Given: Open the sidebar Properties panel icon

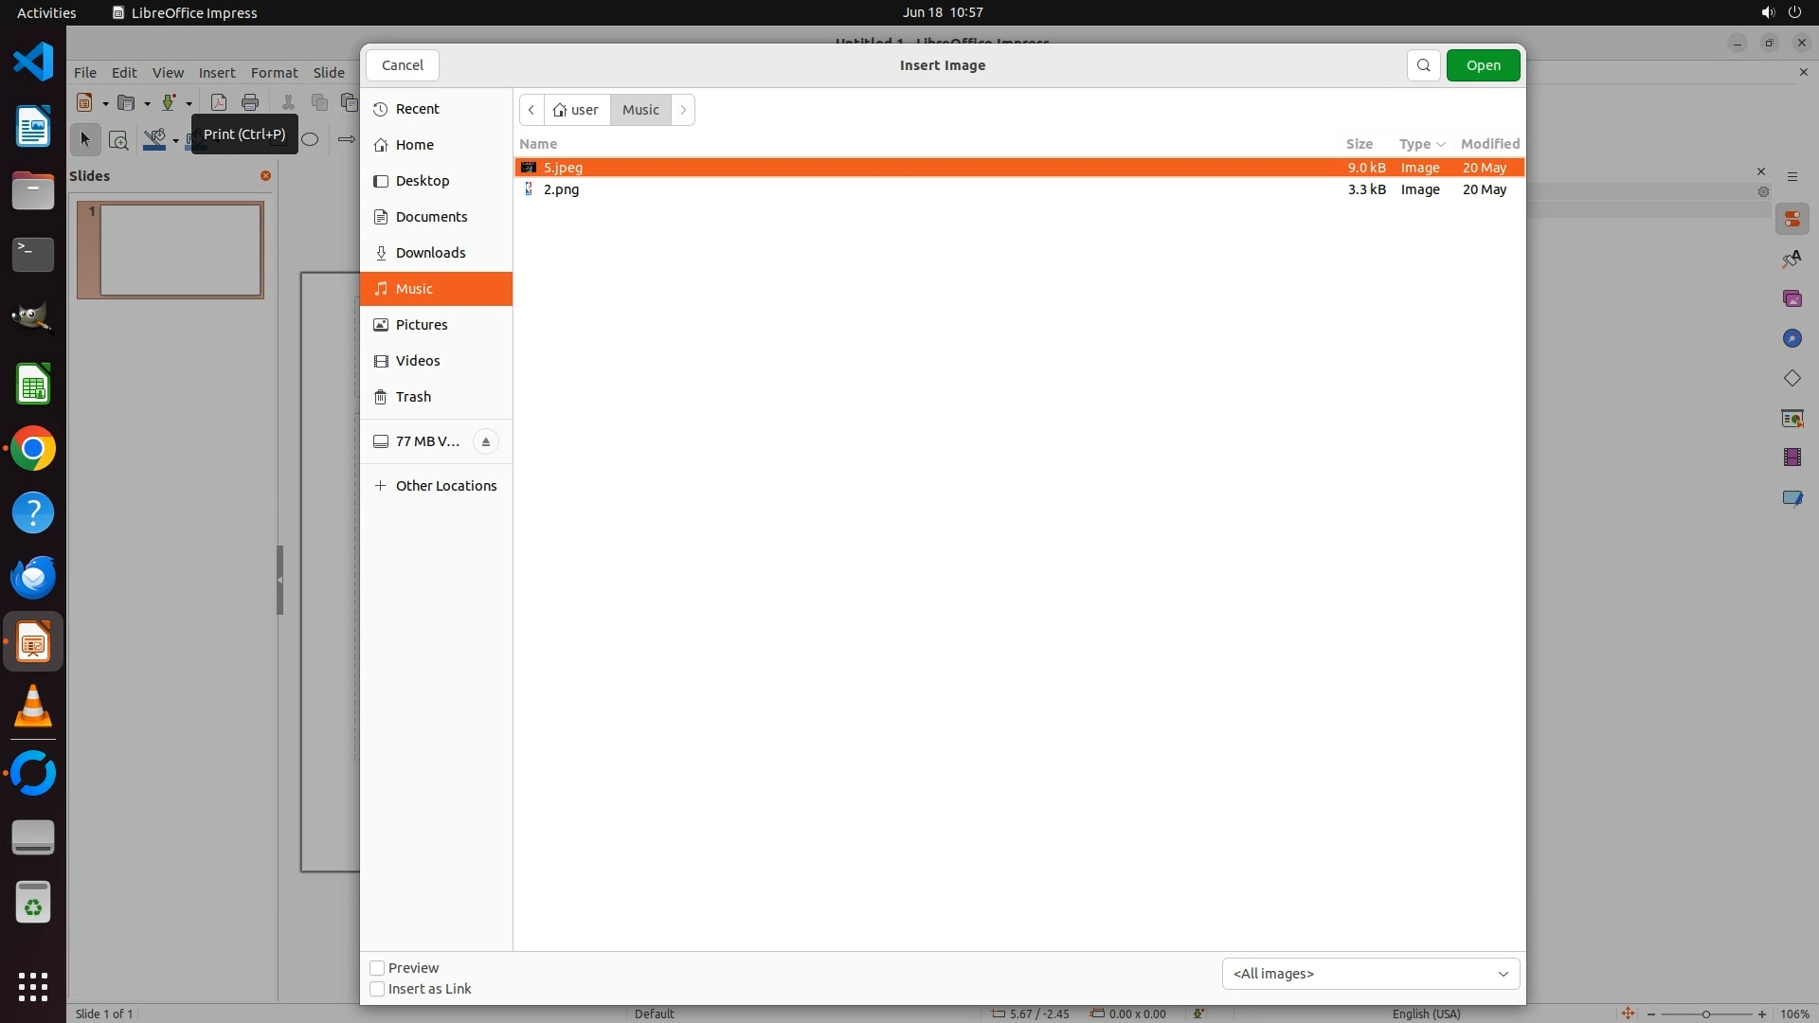Looking at the screenshot, I should (x=1792, y=220).
